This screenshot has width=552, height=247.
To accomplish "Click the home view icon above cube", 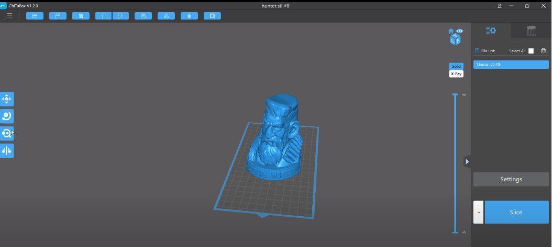I will click(451, 31).
